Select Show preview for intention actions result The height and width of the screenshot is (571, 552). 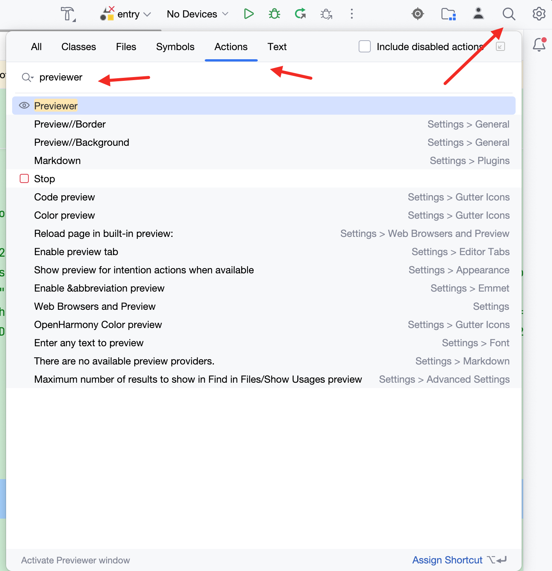point(264,270)
